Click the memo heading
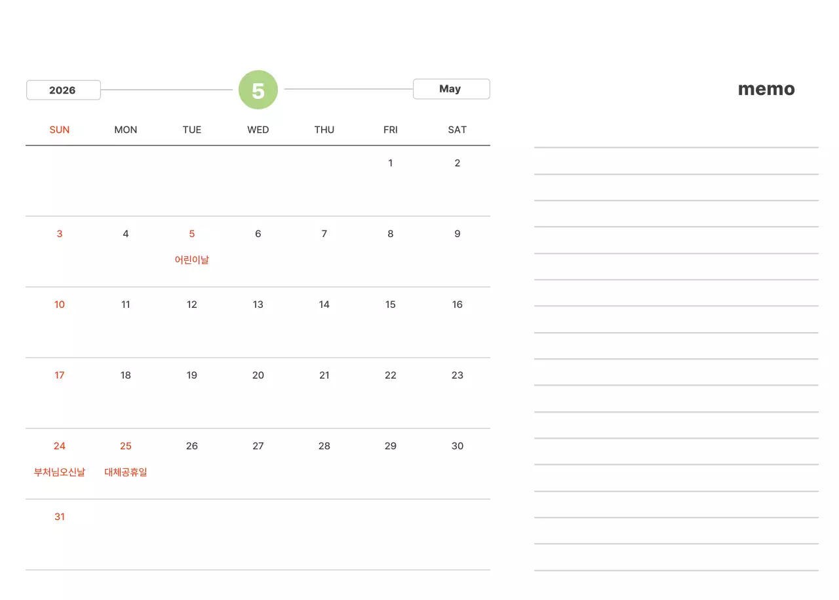The image size is (839, 600). (766, 89)
